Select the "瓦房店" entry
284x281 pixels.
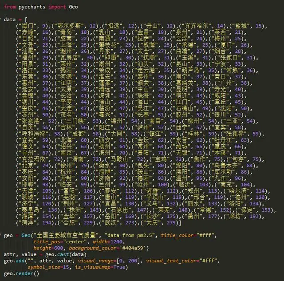click(69, 58)
